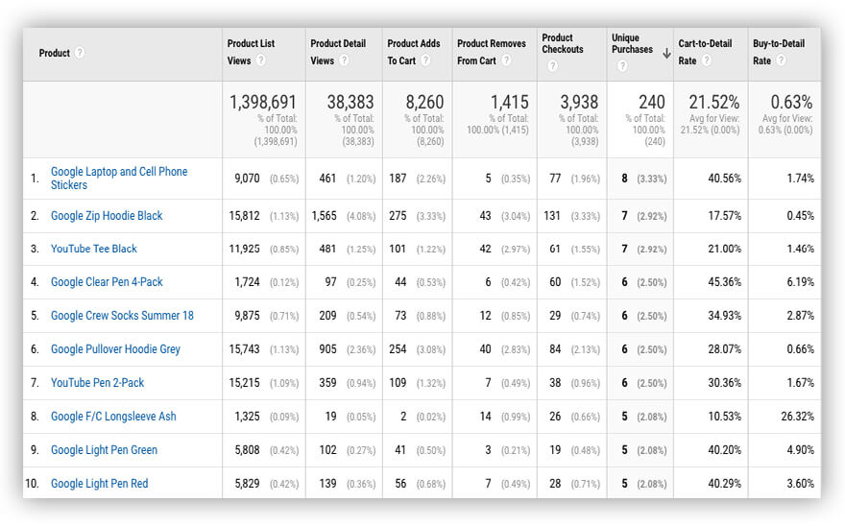Click list views value 15,215
Image resolution: width=845 pixels, height=526 pixels.
point(244,383)
